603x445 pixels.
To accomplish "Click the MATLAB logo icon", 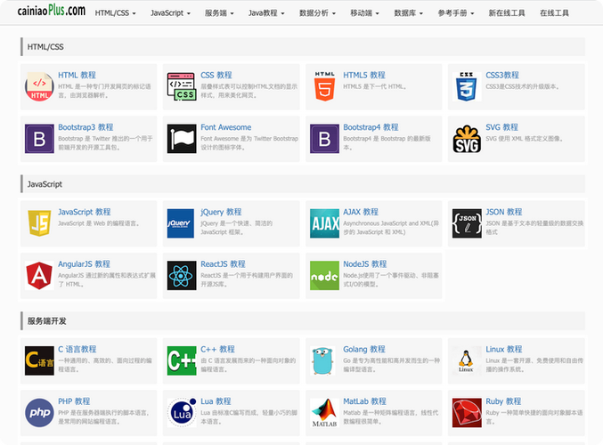I will [x=324, y=413].
